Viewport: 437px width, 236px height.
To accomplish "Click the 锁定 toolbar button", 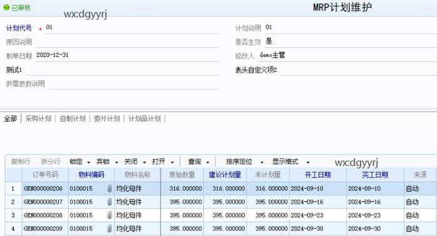I will tap(76, 162).
